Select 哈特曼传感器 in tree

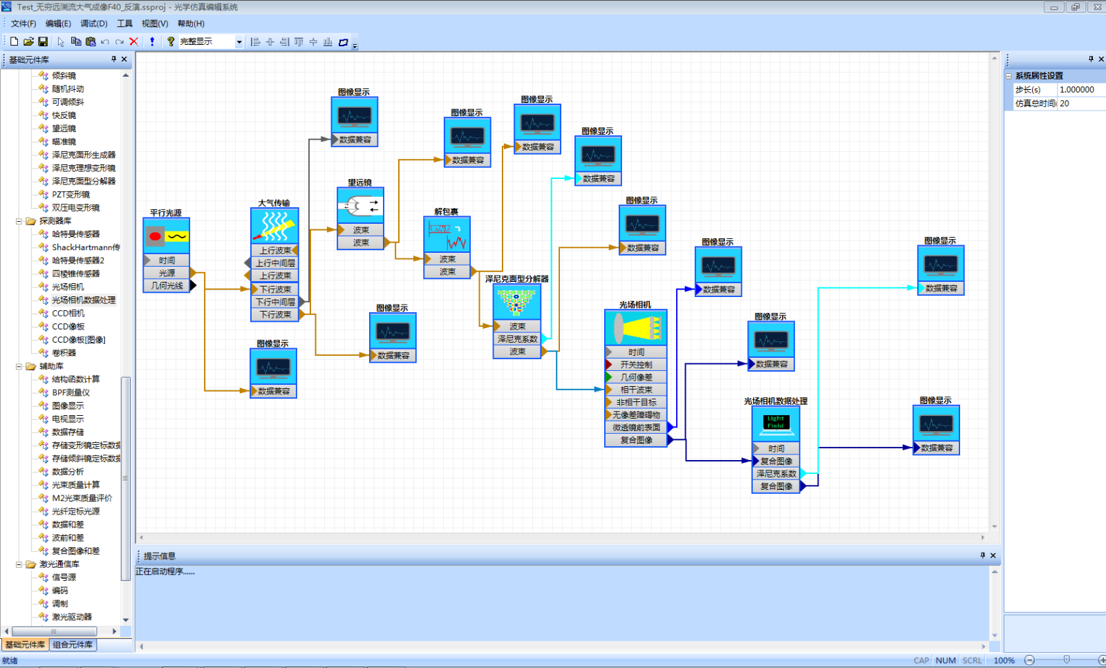75,234
